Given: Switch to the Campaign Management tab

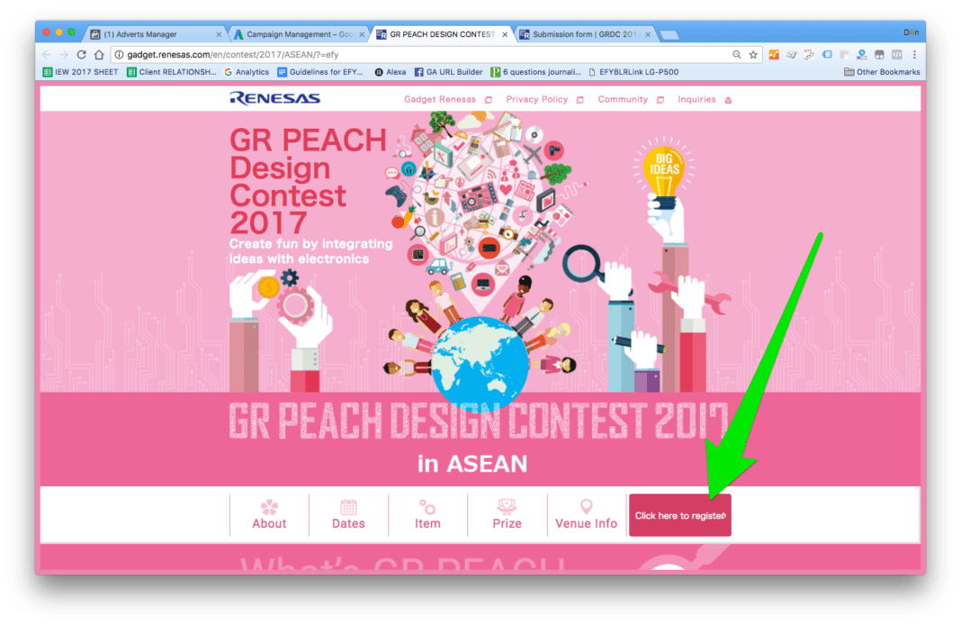Looking at the screenshot, I should click(299, 34).
